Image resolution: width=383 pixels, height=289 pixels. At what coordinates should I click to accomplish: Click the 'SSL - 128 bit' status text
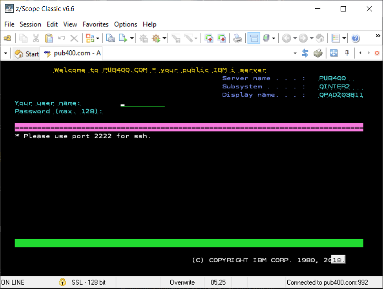tap(88, 282)
